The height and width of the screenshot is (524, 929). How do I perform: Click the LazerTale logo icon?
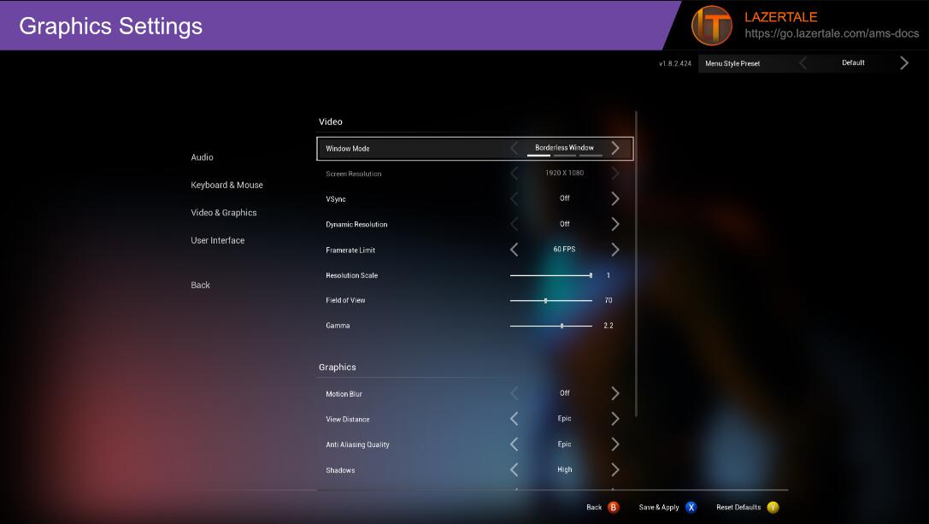click(x=711, y=26)
